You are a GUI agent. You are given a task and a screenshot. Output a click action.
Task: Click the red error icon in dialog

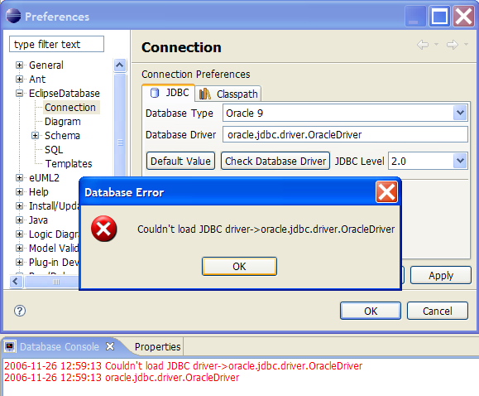[x=104, y=229]
